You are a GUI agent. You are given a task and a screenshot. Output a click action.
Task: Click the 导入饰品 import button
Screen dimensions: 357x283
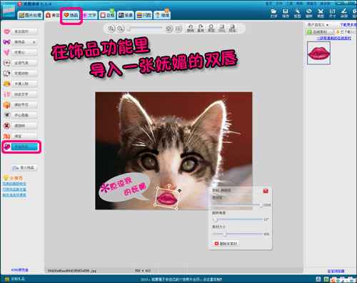point(24,168)
